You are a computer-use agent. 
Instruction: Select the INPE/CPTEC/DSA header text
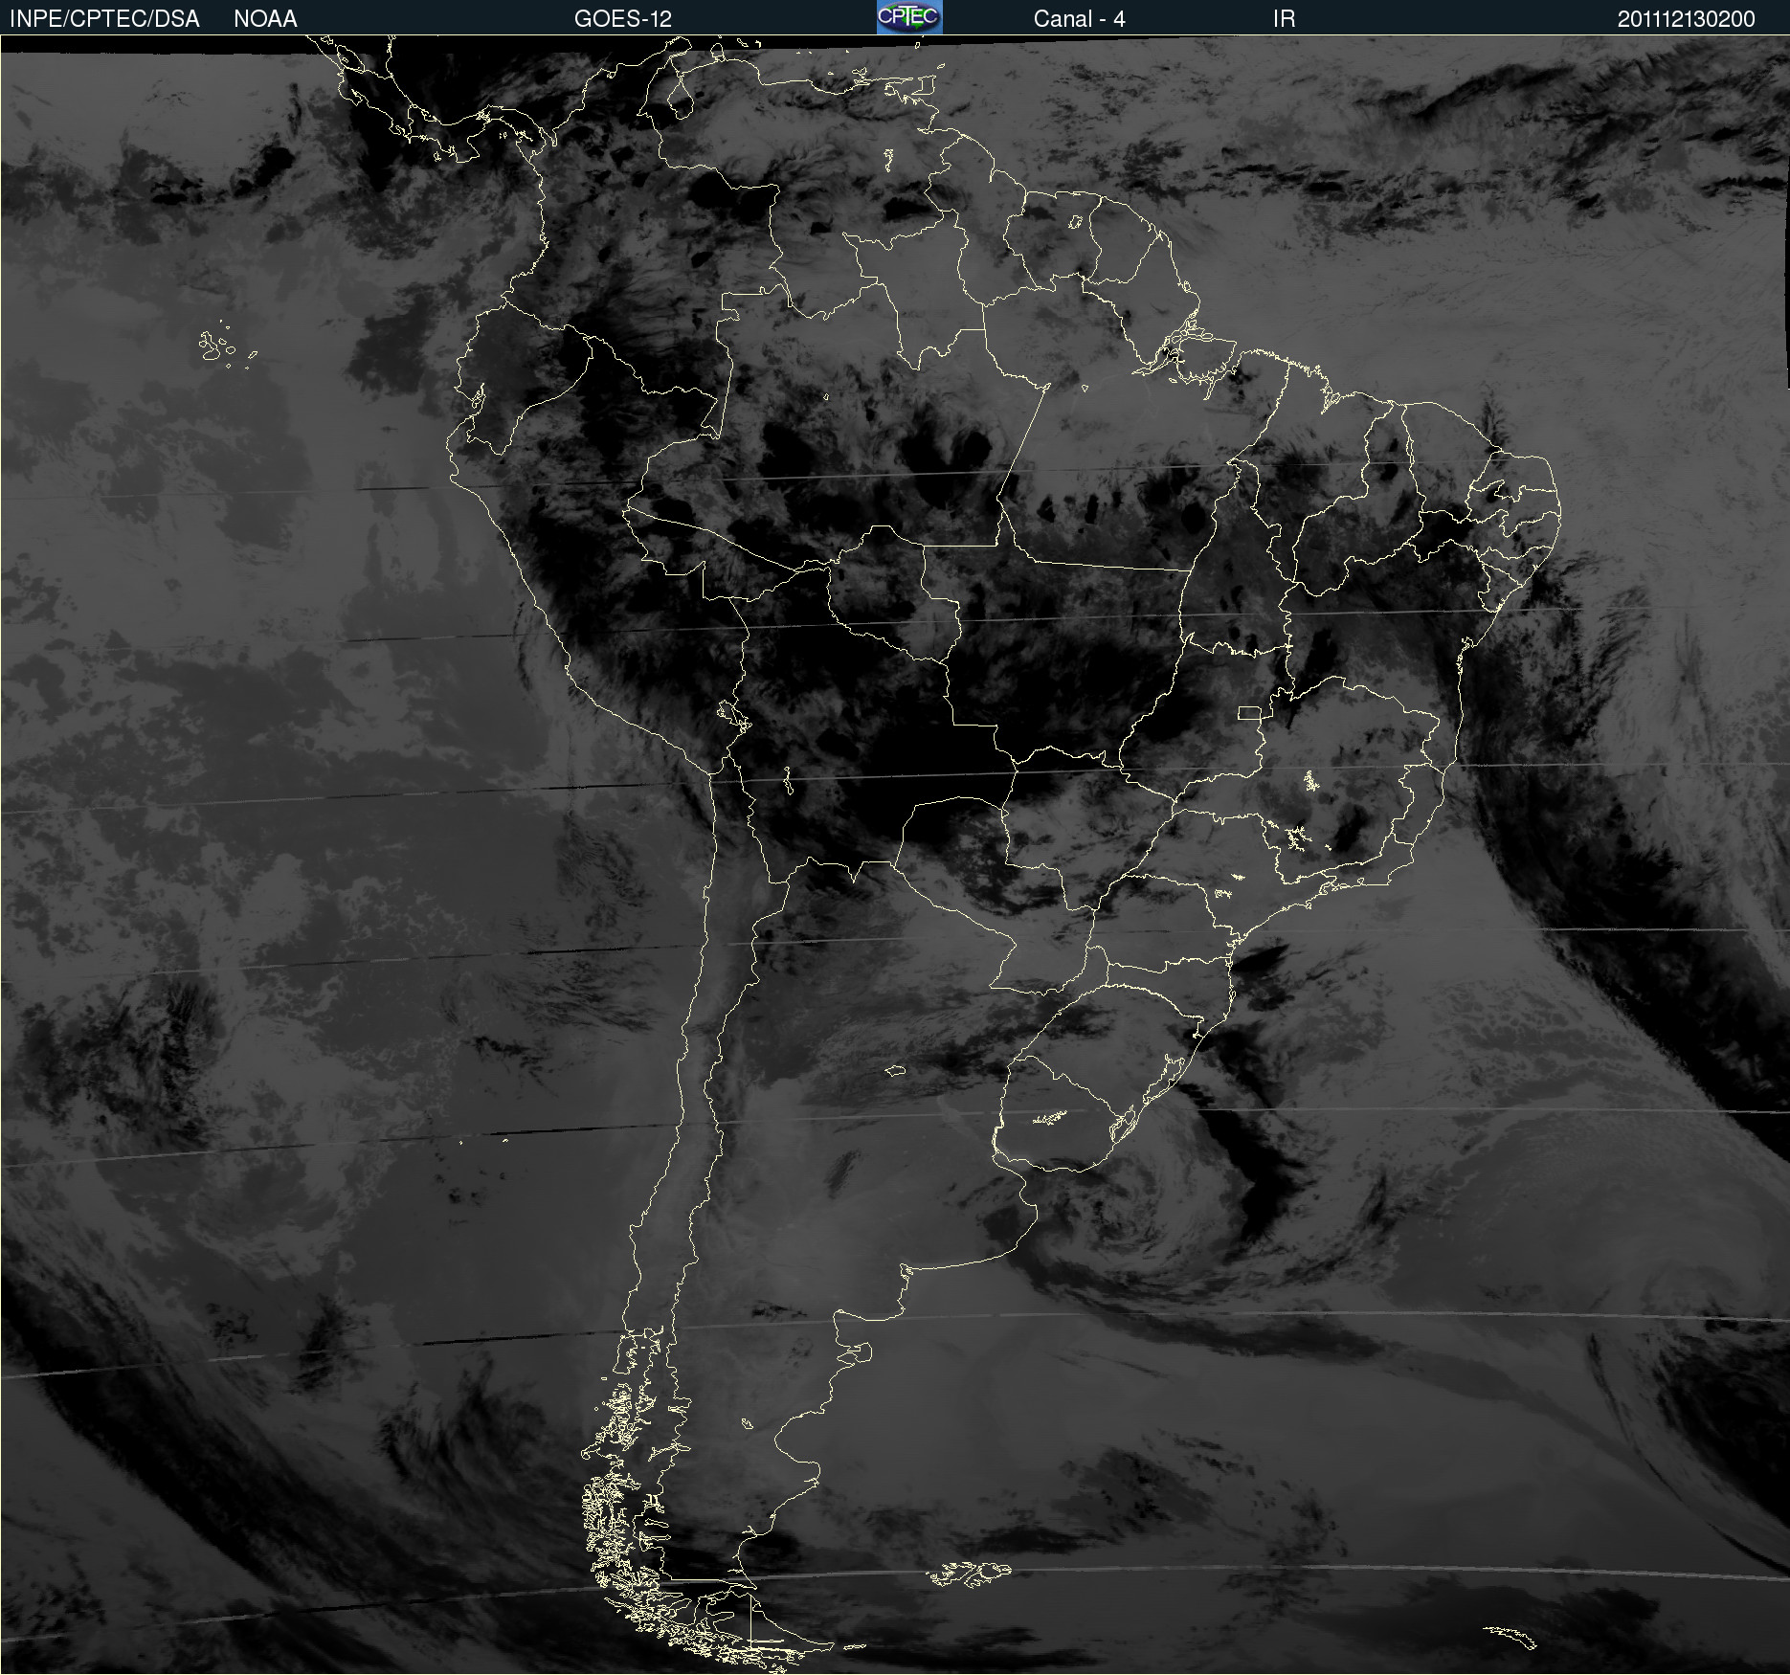click(104, 19)
